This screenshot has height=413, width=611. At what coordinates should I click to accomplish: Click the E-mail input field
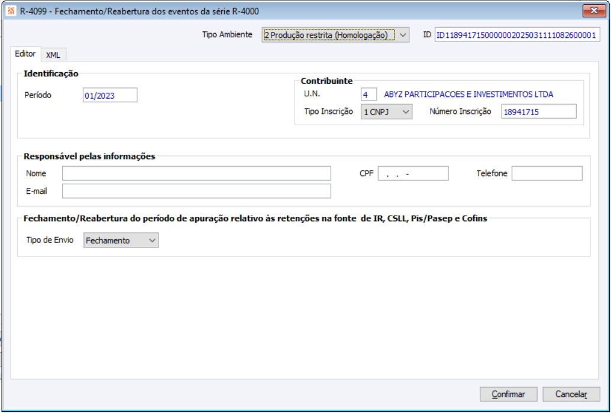[196, 191]
